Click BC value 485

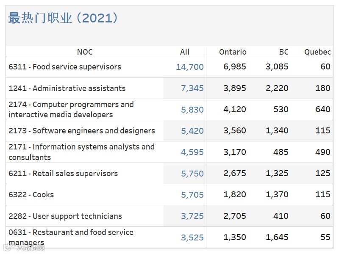281,152
